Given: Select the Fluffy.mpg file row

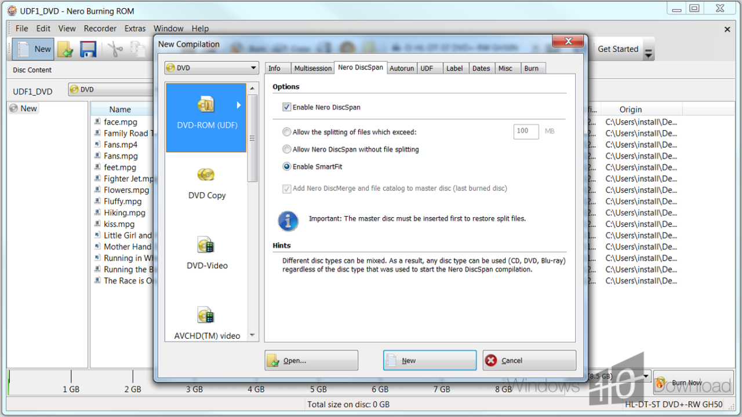Looking at the screenshot, I should [123, 202].
